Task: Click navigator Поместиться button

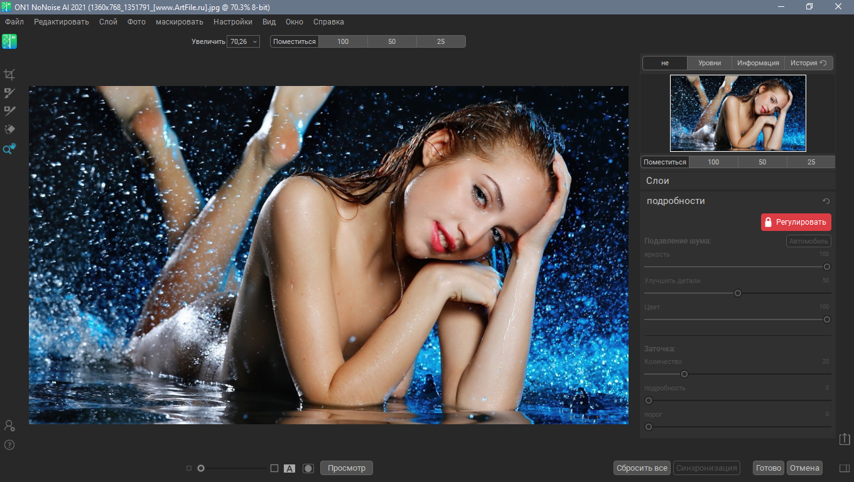Action: (x=665, y=162)
